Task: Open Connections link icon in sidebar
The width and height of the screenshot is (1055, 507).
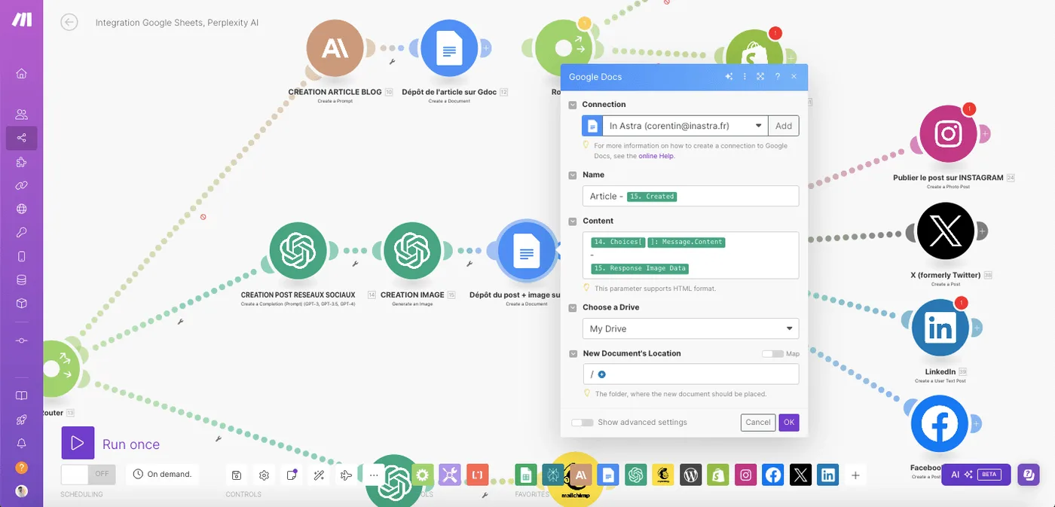Action: pyautogui.click(x=21, y=185)
